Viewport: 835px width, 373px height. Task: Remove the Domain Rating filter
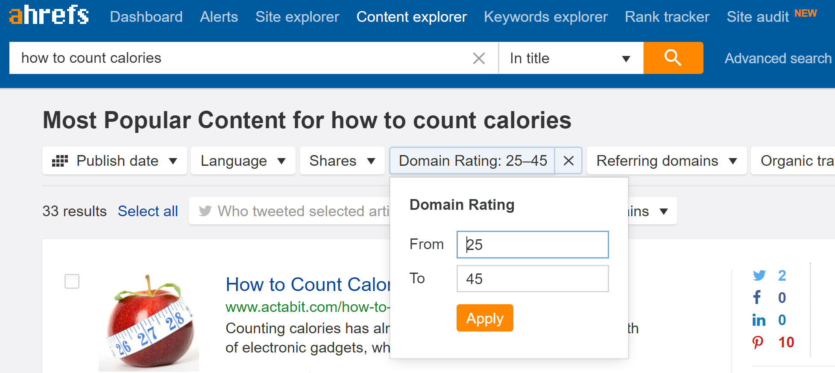click(x=568, y=161)
